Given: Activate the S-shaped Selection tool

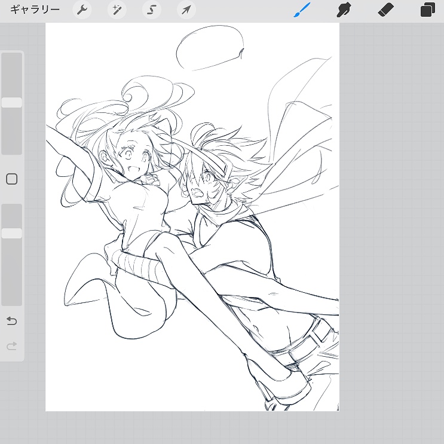Looking at the screenshot, I should (152, 10).
